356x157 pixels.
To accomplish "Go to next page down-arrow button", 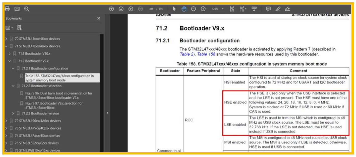I will point(121,9).
